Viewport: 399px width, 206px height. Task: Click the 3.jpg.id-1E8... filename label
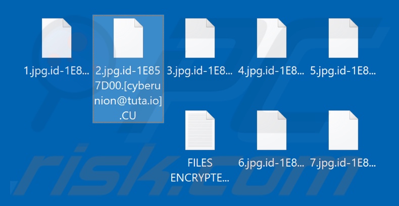coord(200,72)
